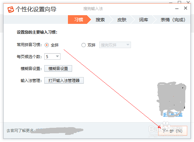Open the 搜狗双拼 scheme dropdown
Viewport: 194px width, 142px height.
pyautogui.click(x=115, y=45)
